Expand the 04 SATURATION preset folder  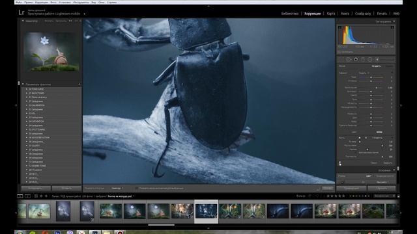point(27,122)
